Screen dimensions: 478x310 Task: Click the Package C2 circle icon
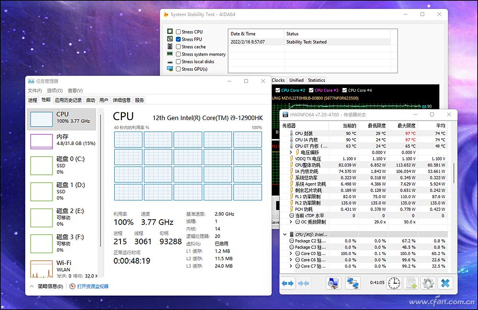(x=292, y=241)
